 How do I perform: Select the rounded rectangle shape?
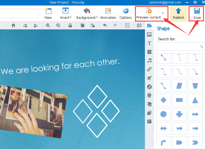coord(179,100)
